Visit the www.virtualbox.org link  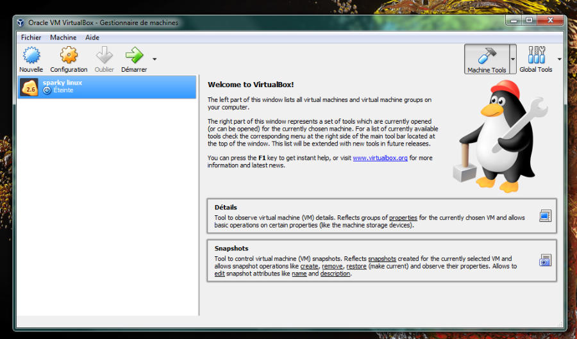(380, 158)
